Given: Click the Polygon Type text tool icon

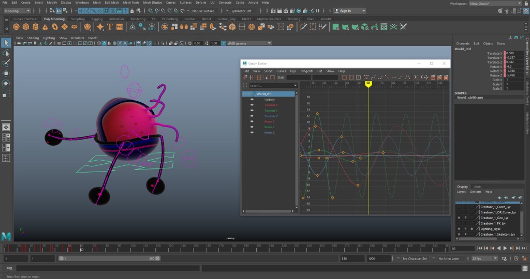Looking at the screenshot, I should [x=110, y=27].
